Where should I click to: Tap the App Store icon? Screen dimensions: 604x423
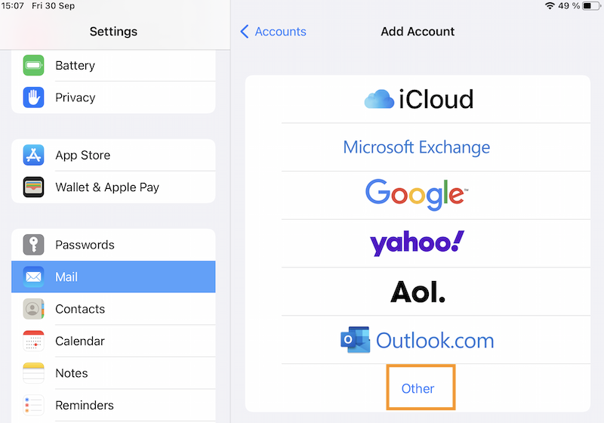(34, 156)
